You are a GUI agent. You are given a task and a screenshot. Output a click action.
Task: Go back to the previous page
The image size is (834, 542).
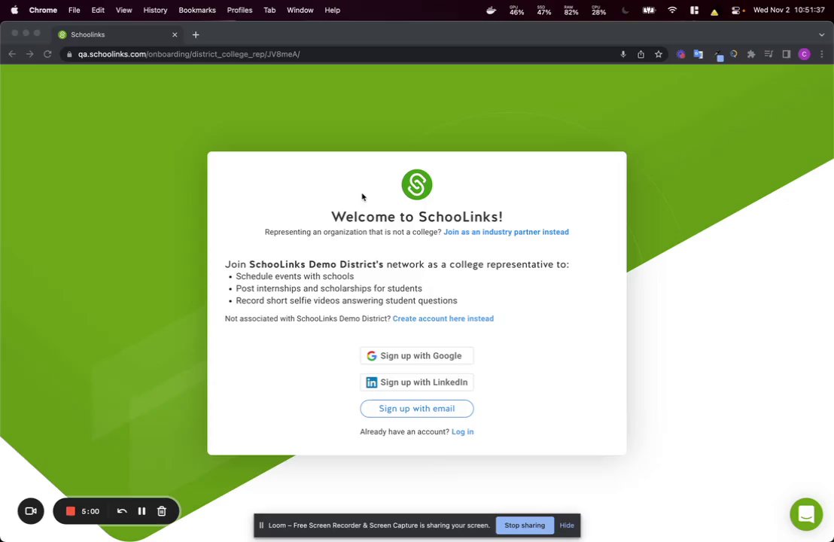coord(12,54)
